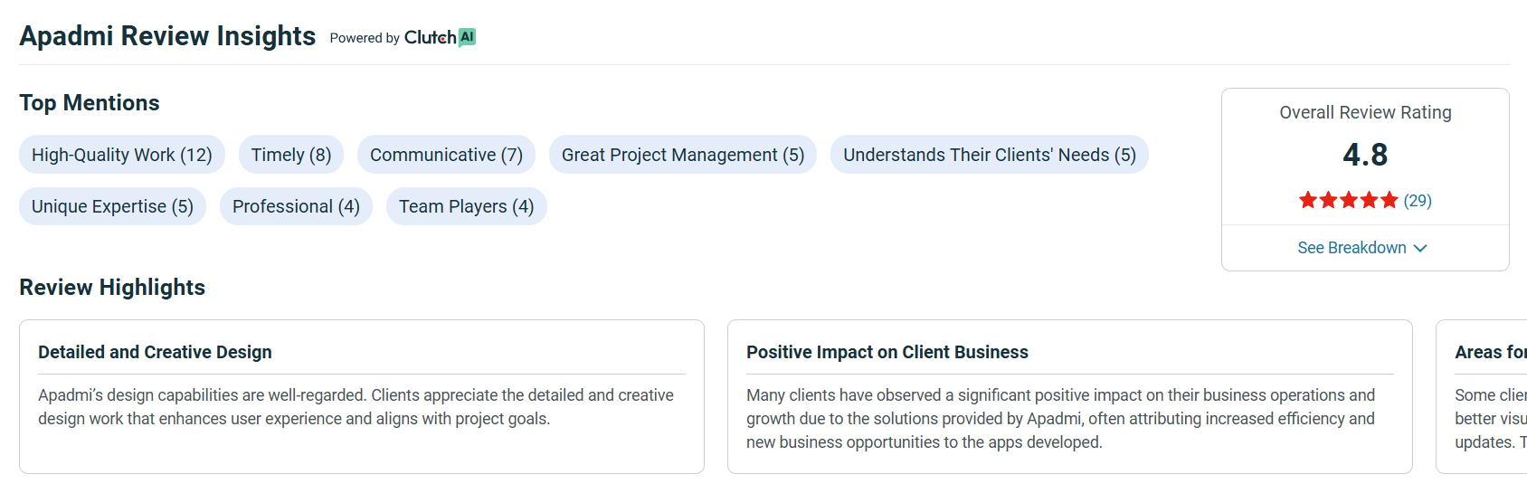
Task: Select the Timely (8) mention chip
Action: (x=291, y=155)
